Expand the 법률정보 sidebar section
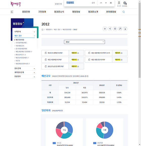 tap(25, 76)
